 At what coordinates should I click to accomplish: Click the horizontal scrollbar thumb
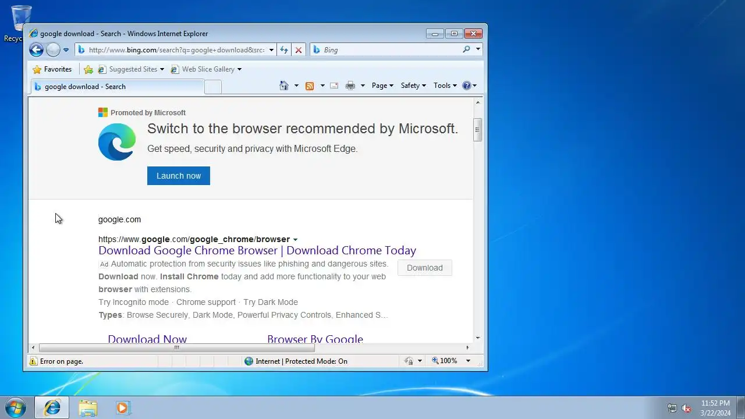(x=176, y=347)
